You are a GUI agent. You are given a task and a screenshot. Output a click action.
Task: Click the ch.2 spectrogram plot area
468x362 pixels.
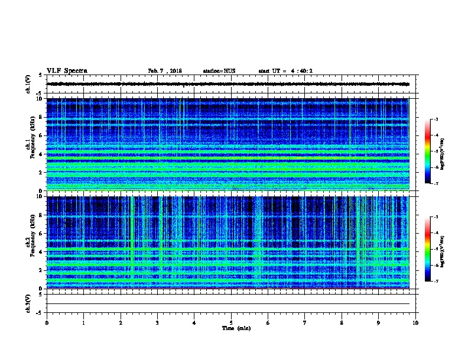point(228,243)
